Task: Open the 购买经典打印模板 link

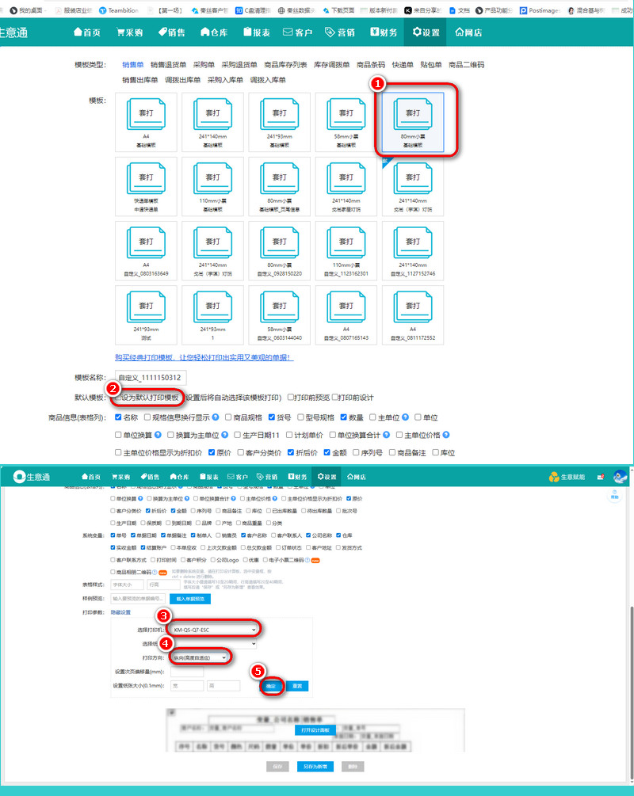Action: tap(204, 357)
